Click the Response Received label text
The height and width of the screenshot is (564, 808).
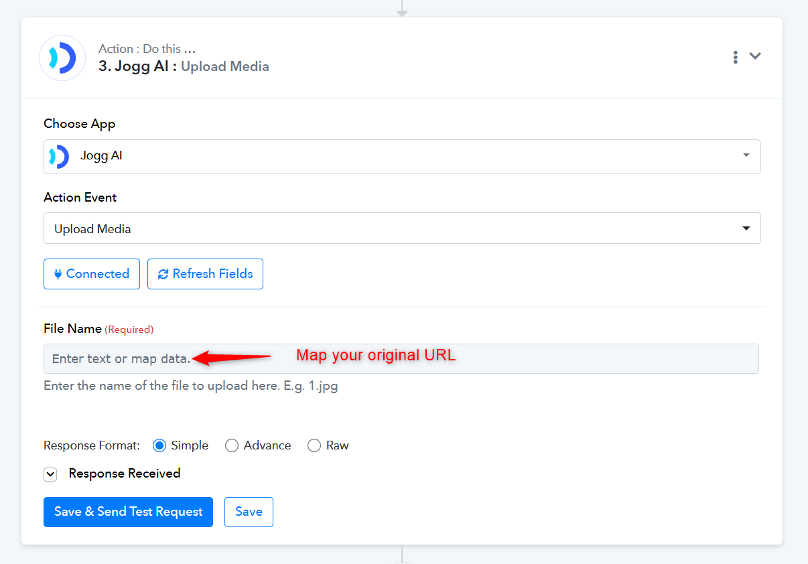tap(125, 474)
